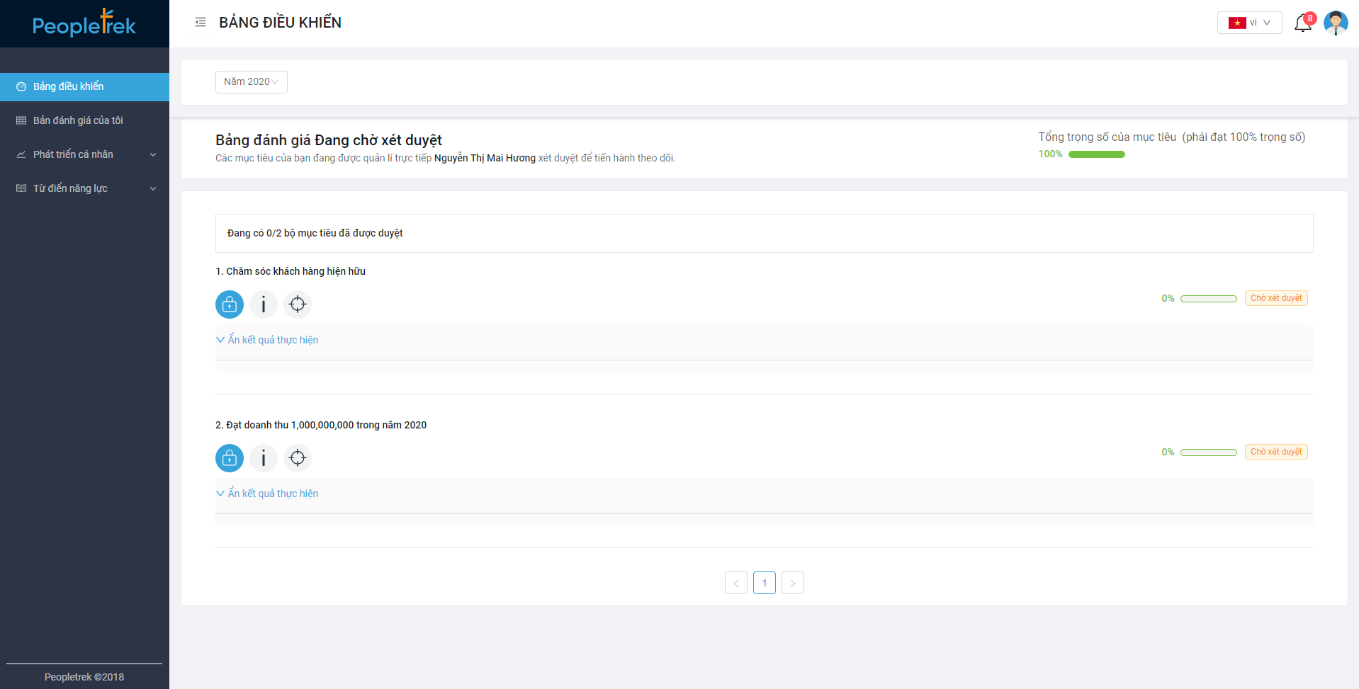Click the next page arrow
This screenshot has height=689, width=1359.
[792, 583]
